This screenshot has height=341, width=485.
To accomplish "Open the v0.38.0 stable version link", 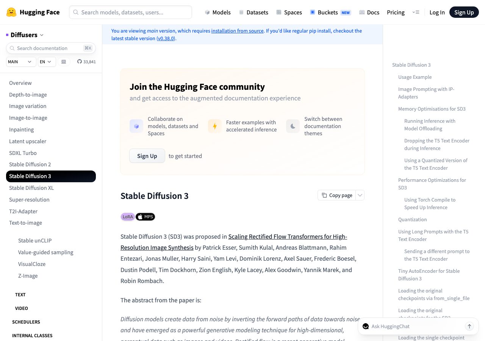I will pos(166,38).
